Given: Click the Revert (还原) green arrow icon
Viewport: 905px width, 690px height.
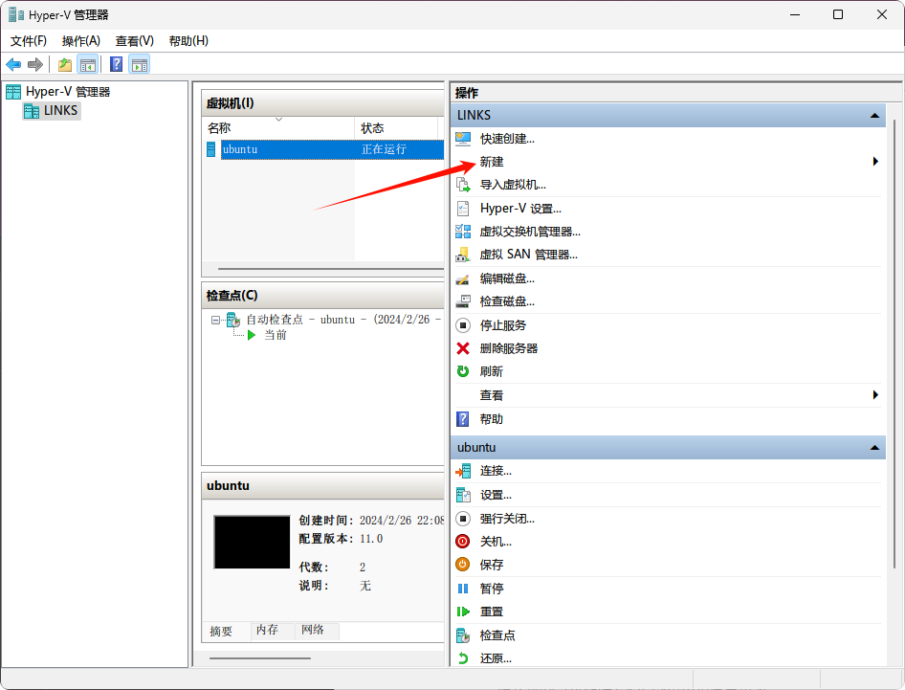Looking at the screenshot, I should (463, 658).
